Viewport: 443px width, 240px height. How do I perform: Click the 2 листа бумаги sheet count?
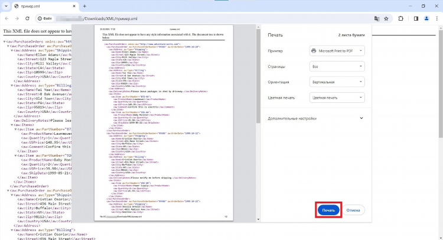(x=351, y=35)
